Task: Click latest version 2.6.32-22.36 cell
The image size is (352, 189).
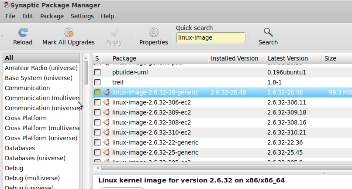Action: 285,142
